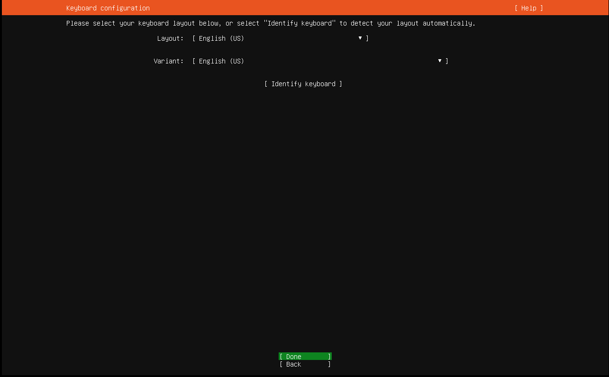Viewport: 609px width, 377px height.
Task: Click the opening bracket of Done button
Action: tap(281, 357)
